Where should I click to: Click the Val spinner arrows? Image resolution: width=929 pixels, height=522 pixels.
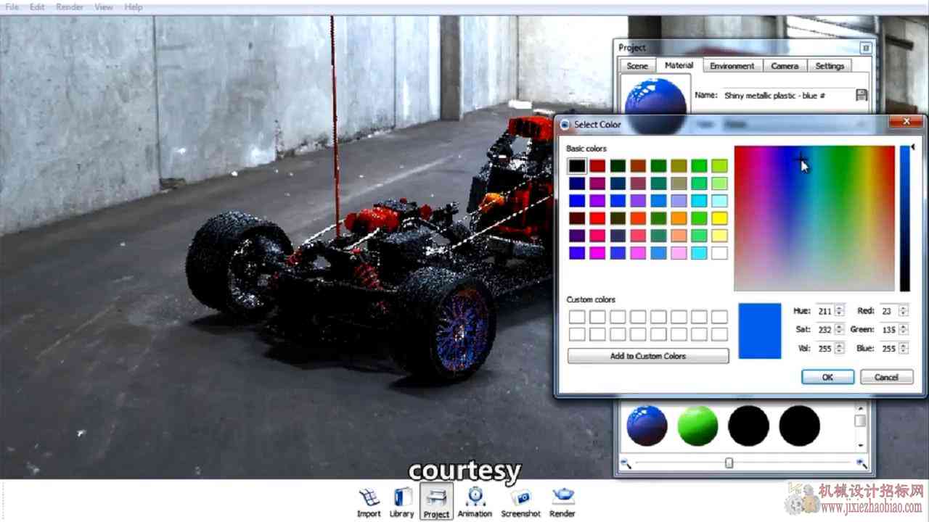click(x=840, y=349)
